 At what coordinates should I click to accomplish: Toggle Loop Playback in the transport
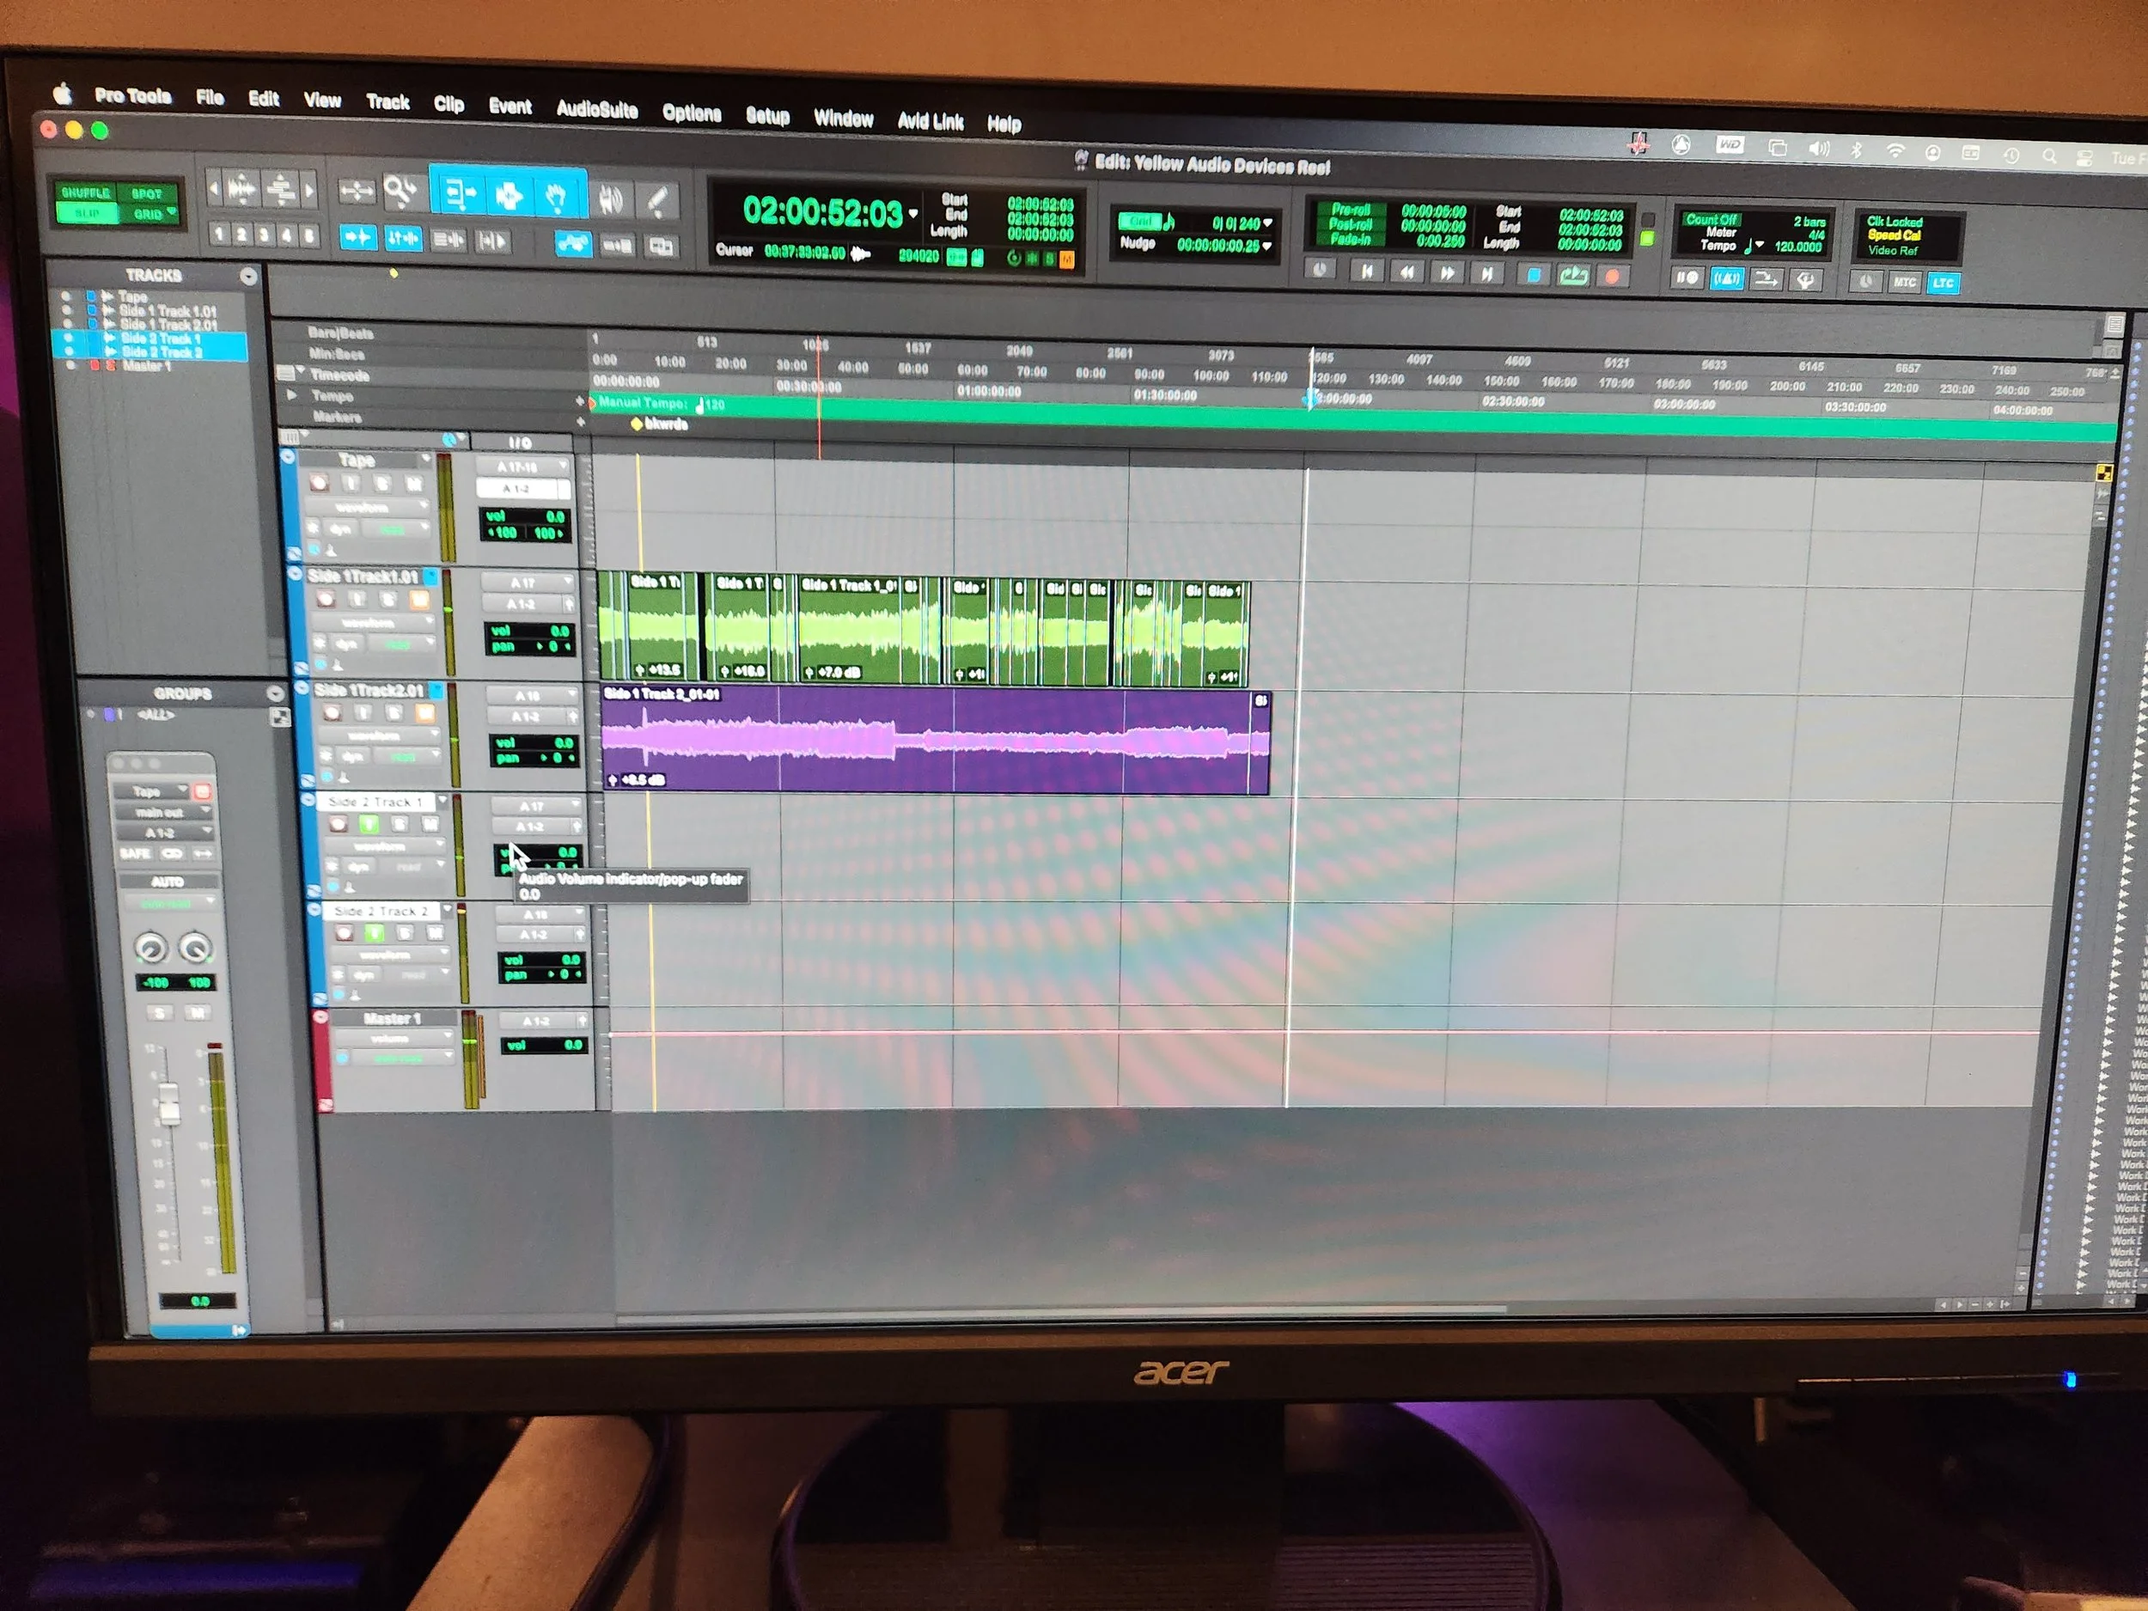pyautogui.click(x=1573, y=277)
